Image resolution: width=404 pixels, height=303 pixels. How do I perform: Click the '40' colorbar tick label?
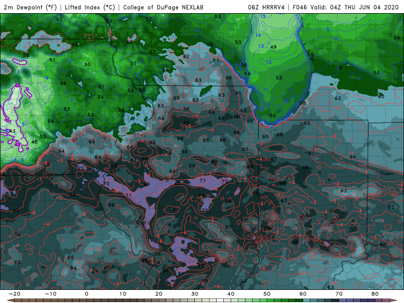231,294
